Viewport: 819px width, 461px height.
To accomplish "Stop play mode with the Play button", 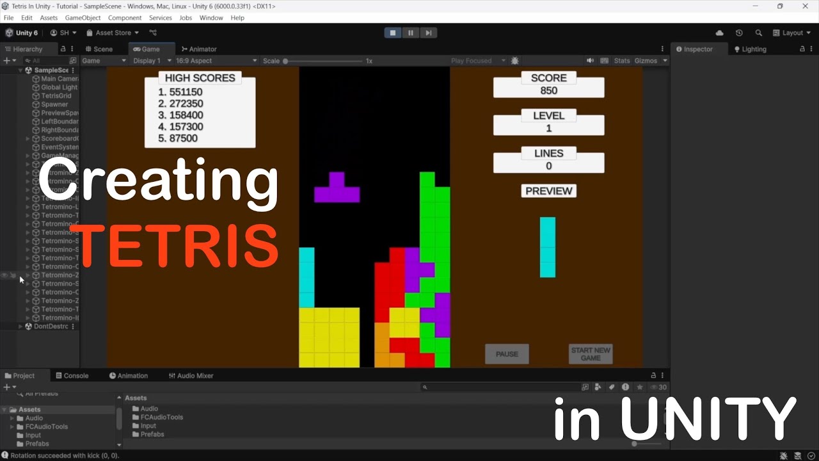I will tap(393, 33).
